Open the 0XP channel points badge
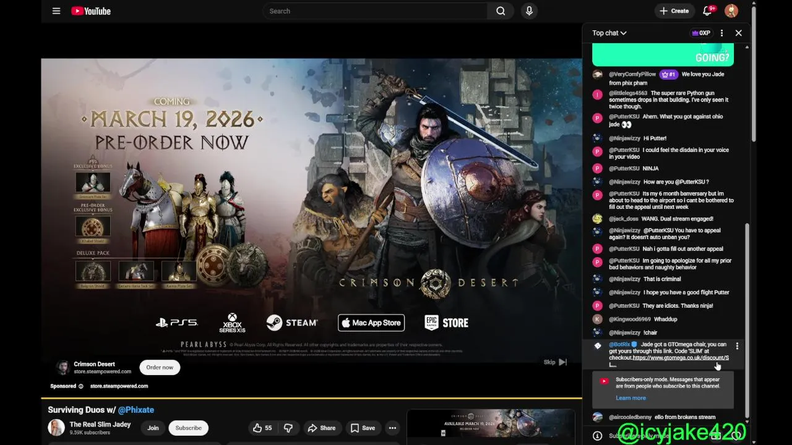 (701, 33)
